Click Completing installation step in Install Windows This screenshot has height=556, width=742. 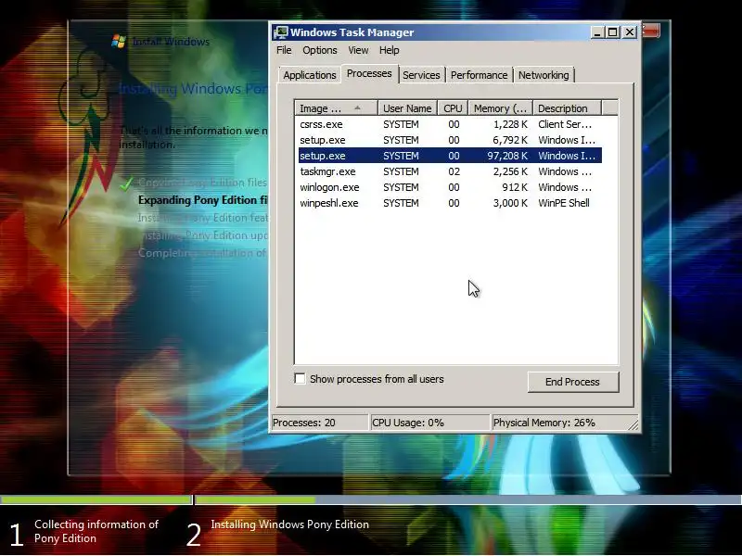[202, 253]
